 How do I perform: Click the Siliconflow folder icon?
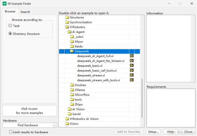(72, 95)
